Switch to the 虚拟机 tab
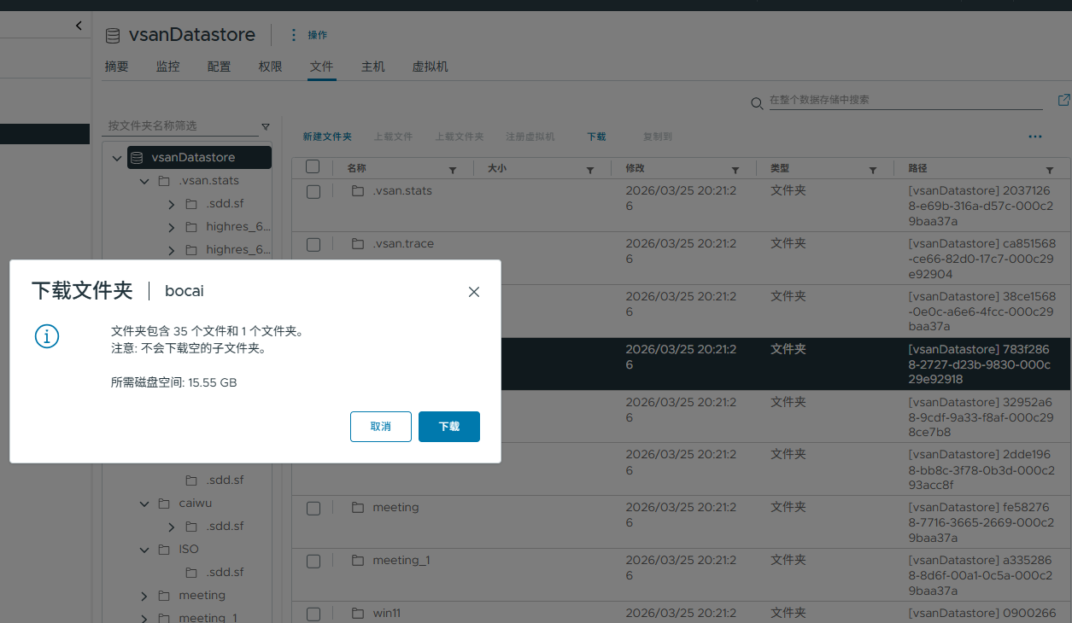 431,67
